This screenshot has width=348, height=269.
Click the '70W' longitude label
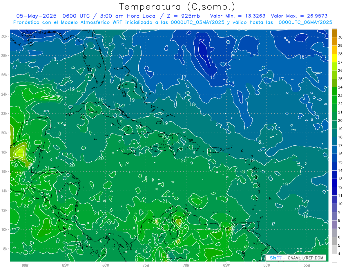click(x=186, y=265)
